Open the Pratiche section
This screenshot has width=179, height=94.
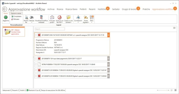click(146, 9)
